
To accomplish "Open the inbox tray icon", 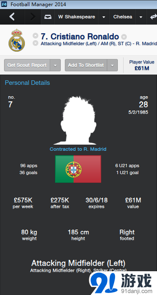I will [x=47, y=17].
